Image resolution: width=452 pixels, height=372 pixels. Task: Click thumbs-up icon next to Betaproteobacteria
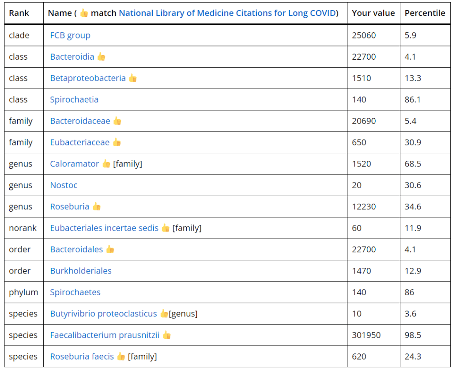(133, 78)
